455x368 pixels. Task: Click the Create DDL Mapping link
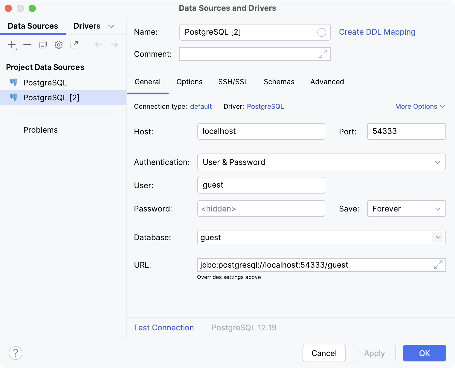377,32
